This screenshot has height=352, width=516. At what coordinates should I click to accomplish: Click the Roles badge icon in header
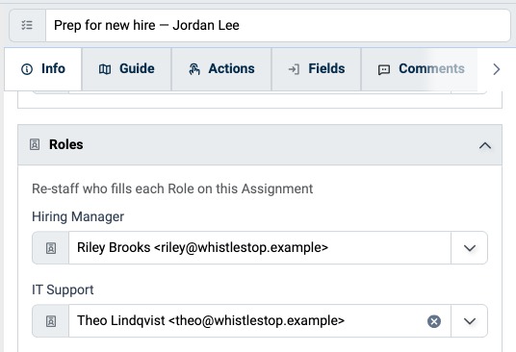tap(35, 144)
